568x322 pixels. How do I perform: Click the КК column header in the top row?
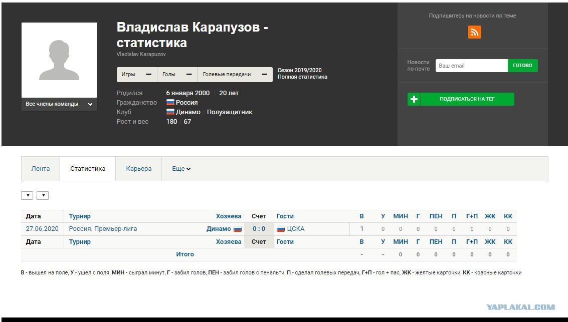(x=508, y=216)
